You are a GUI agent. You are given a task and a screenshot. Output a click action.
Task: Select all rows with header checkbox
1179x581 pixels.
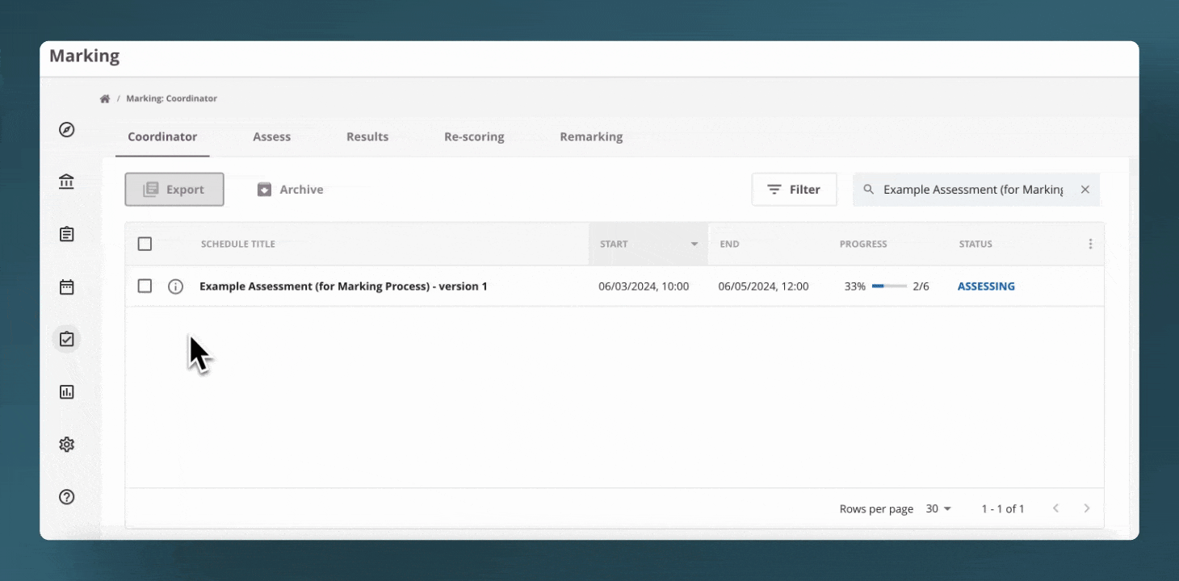coord(145,244)
